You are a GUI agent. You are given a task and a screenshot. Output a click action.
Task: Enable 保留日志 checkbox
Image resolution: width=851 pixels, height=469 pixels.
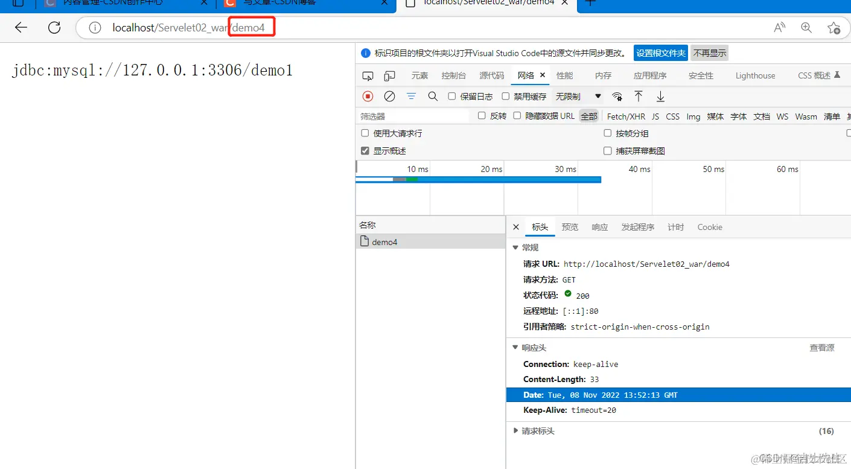[451, 96]
